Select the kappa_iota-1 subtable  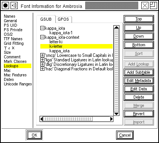point(61,33)
